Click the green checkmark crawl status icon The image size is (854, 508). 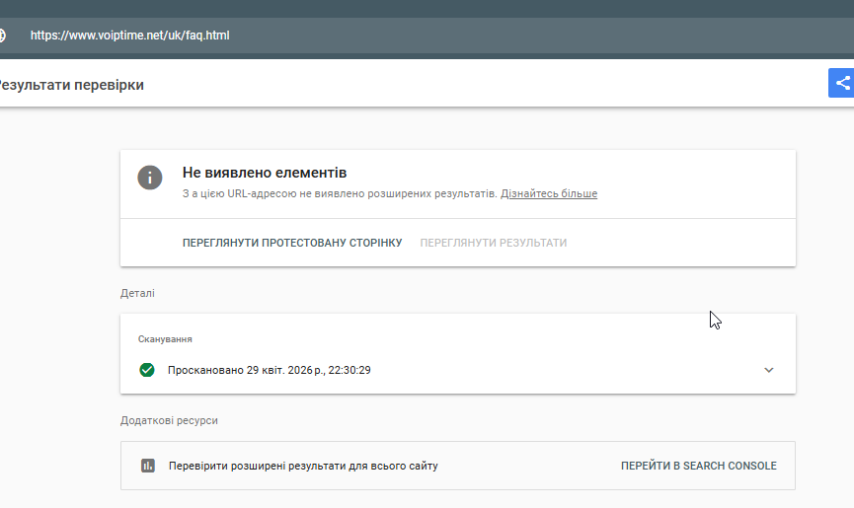147,370
